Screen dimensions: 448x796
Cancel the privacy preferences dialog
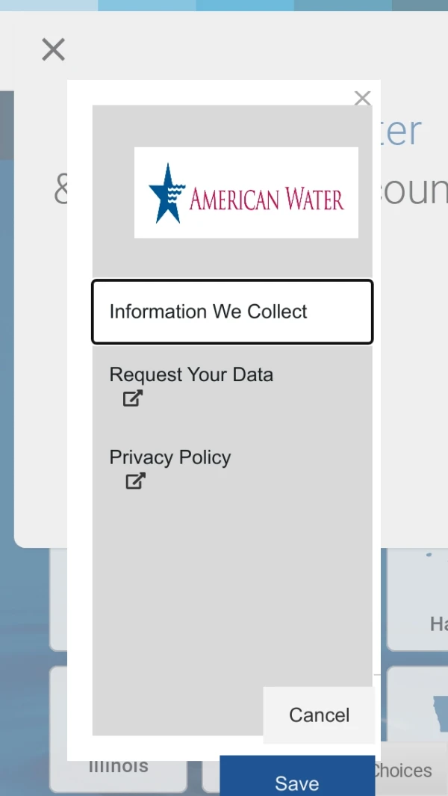pos(319,715)
